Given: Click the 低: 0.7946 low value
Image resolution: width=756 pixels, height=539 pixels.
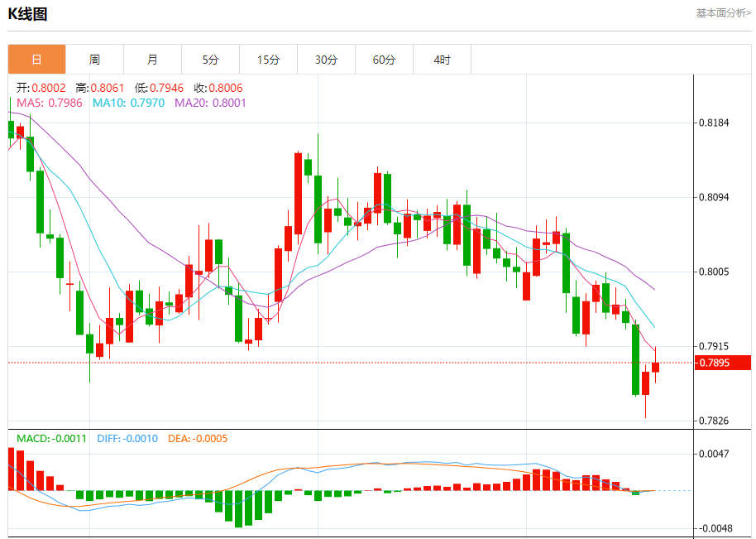Looking at the screenshot, I should (159, 88).
